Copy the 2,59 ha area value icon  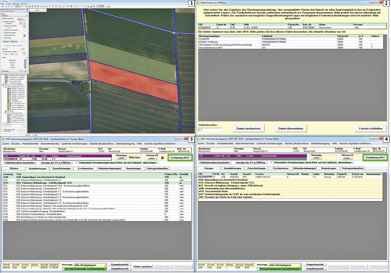click(25, 65)
